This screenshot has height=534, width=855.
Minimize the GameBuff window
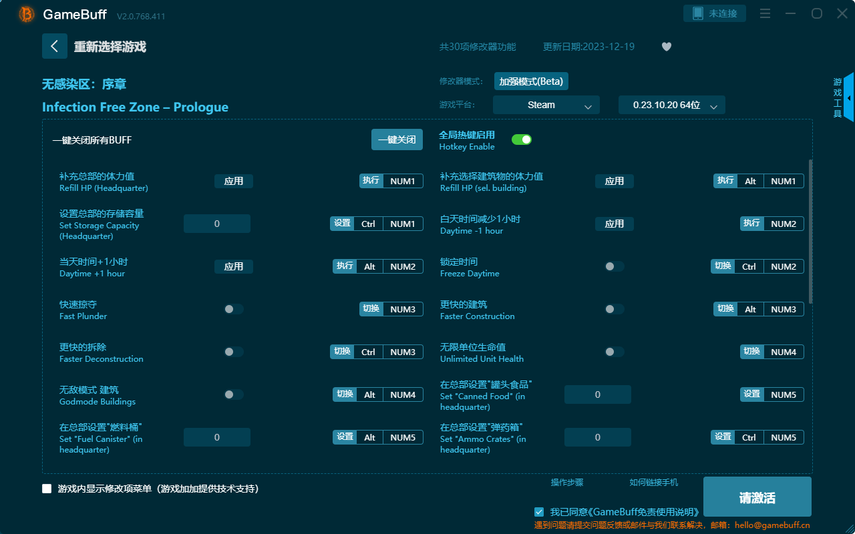791,13
